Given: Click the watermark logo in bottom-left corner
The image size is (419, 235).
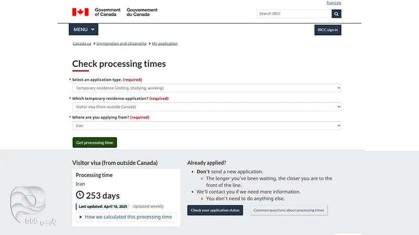Looking at the screenshot, I should coord(29,205).
